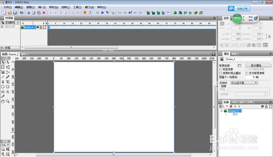Select the Fill transform tool

[3, 72]
